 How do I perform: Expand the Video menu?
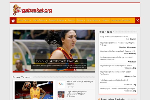pyautogui.click(x=106, y=20)
